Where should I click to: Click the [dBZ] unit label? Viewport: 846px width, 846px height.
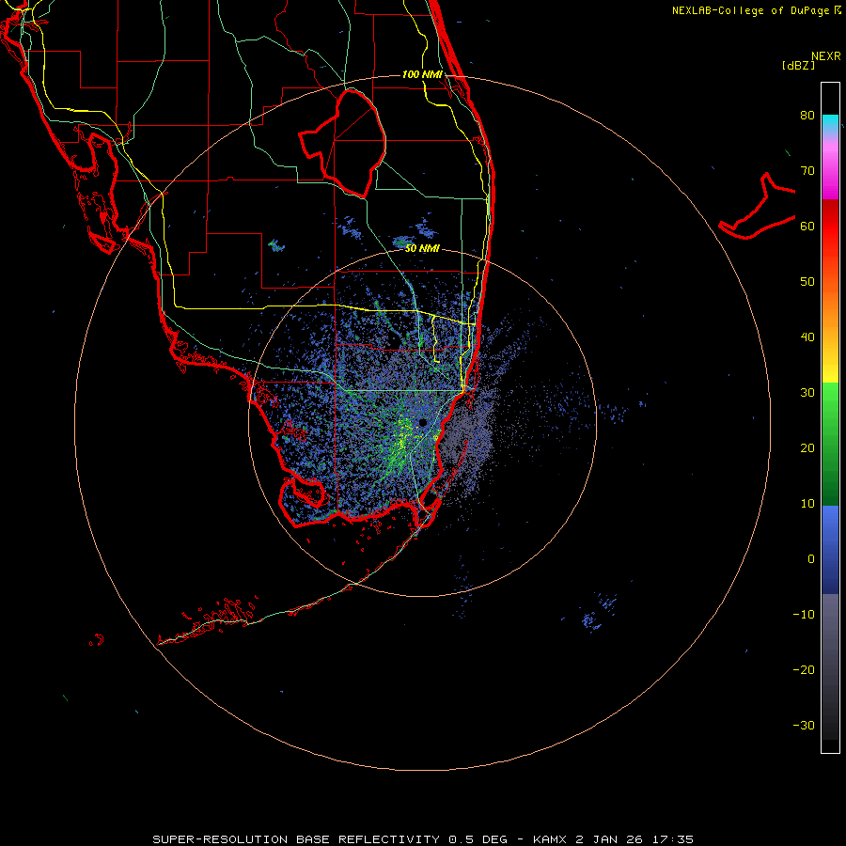pos(798,66)
